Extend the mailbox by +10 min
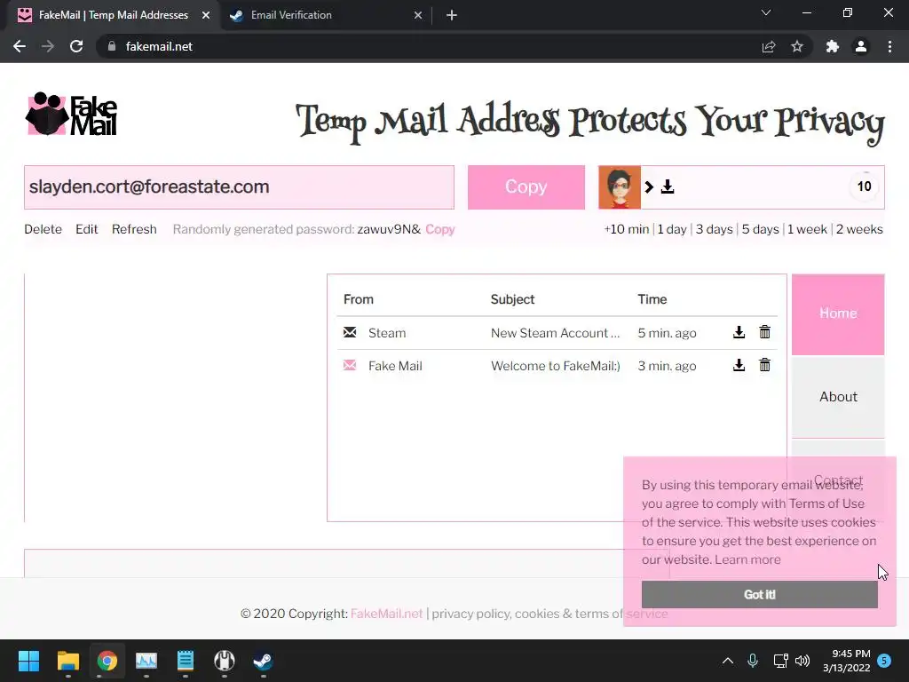909x682 pixels. [x=626, y=229]
